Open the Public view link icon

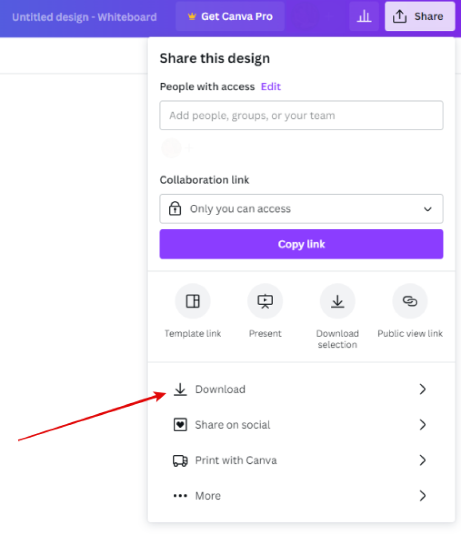[410, 301]
